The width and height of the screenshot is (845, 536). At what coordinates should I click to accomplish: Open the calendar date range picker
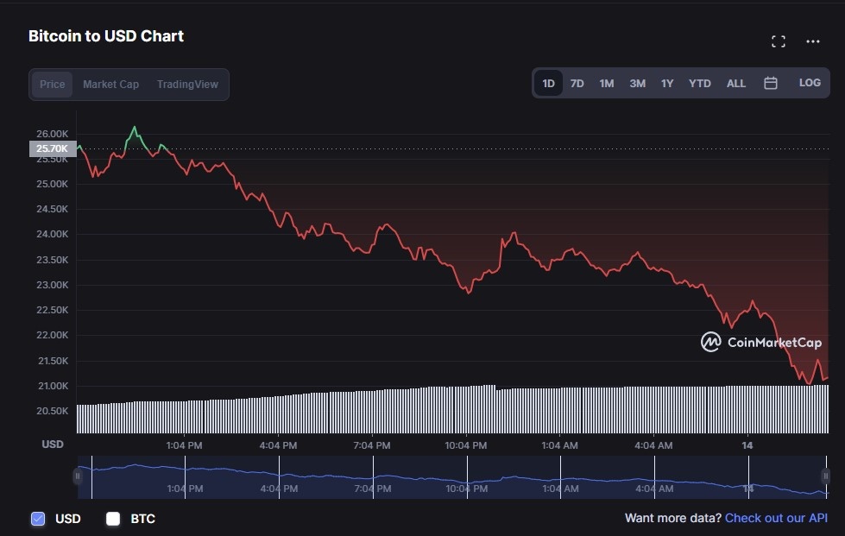point(771,84)
